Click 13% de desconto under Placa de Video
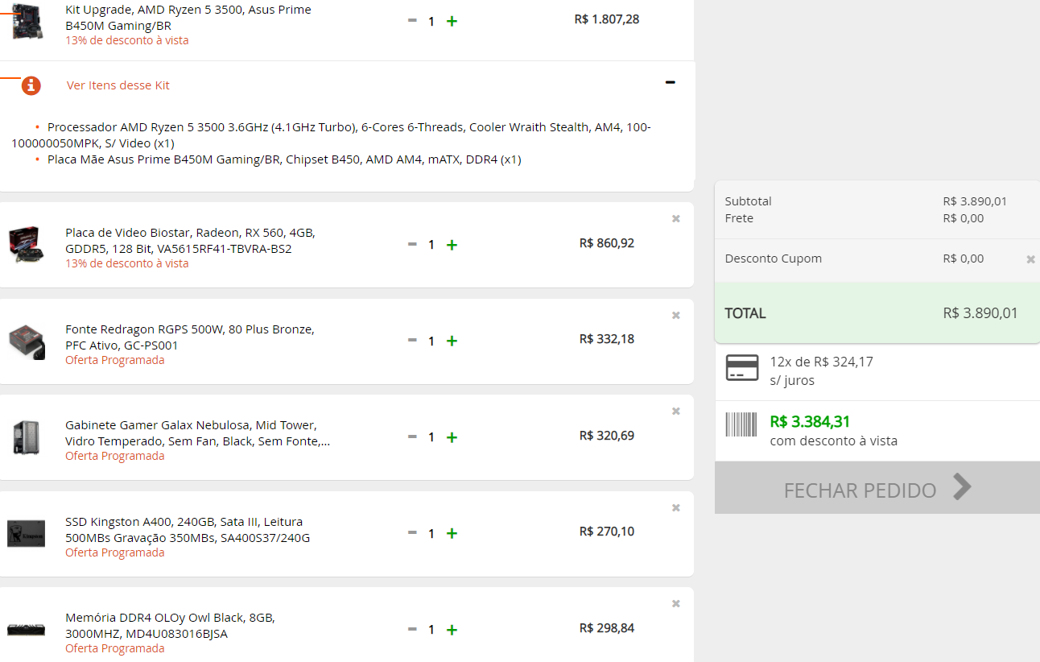Screen dimensions: 1040x662 point(127,263)
